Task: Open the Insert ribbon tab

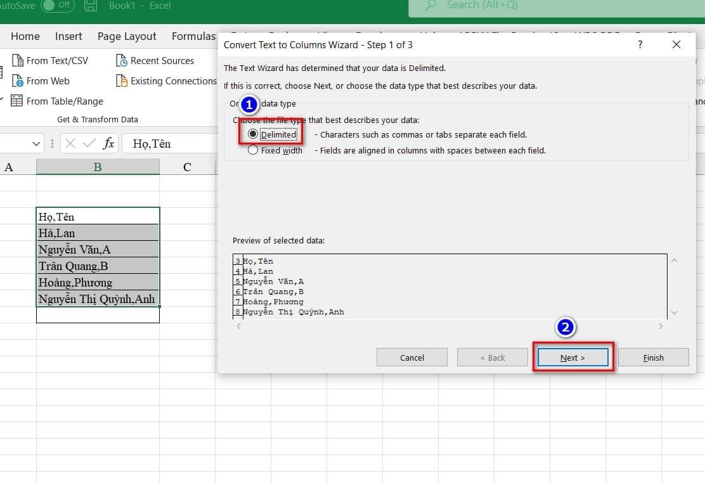Action: click(x=68, y=36)
